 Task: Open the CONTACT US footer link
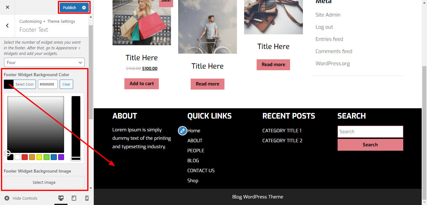(x=201, y=171)
